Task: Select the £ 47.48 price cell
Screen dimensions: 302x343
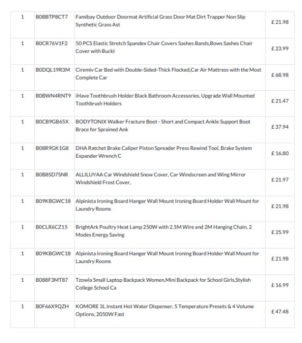Action: (280, 311)
